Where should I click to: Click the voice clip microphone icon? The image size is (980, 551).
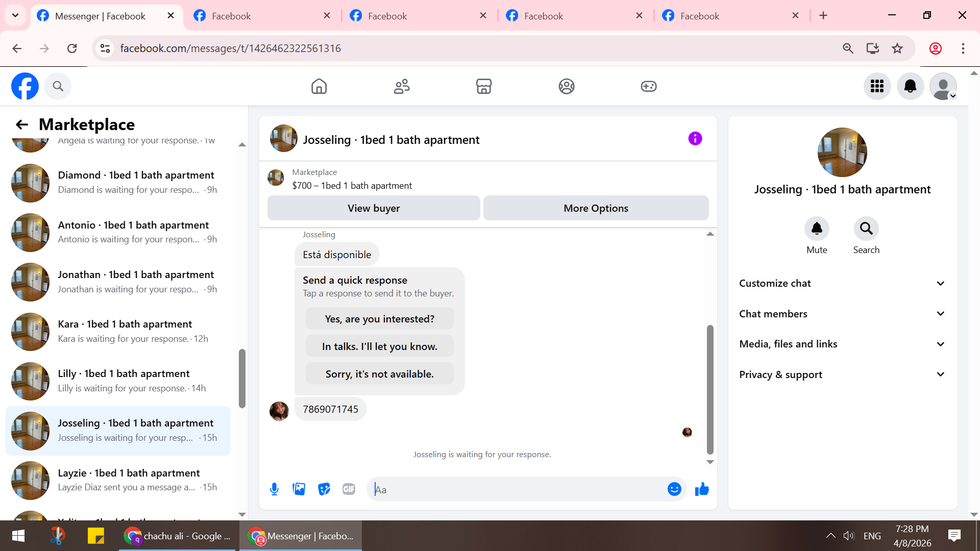(274, 489)
